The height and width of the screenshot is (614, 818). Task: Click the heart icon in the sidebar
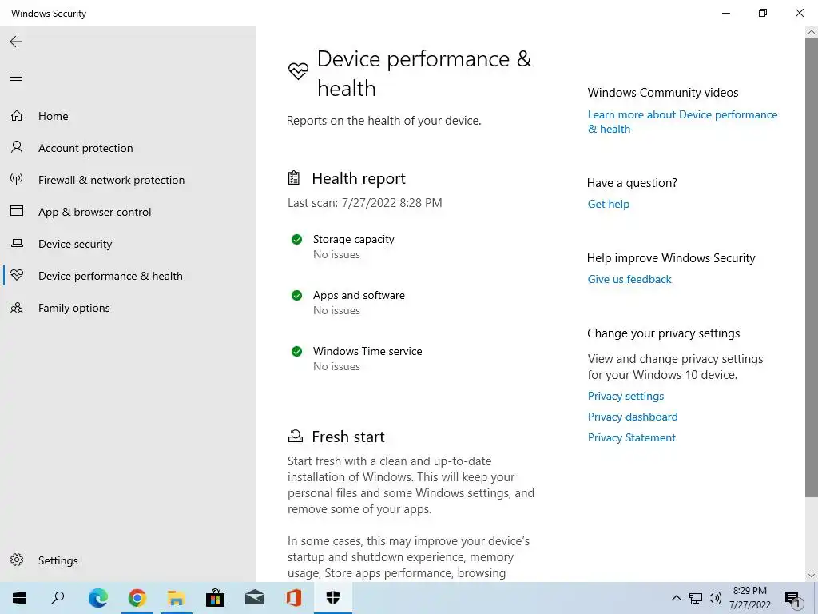(x=17, y=275)
